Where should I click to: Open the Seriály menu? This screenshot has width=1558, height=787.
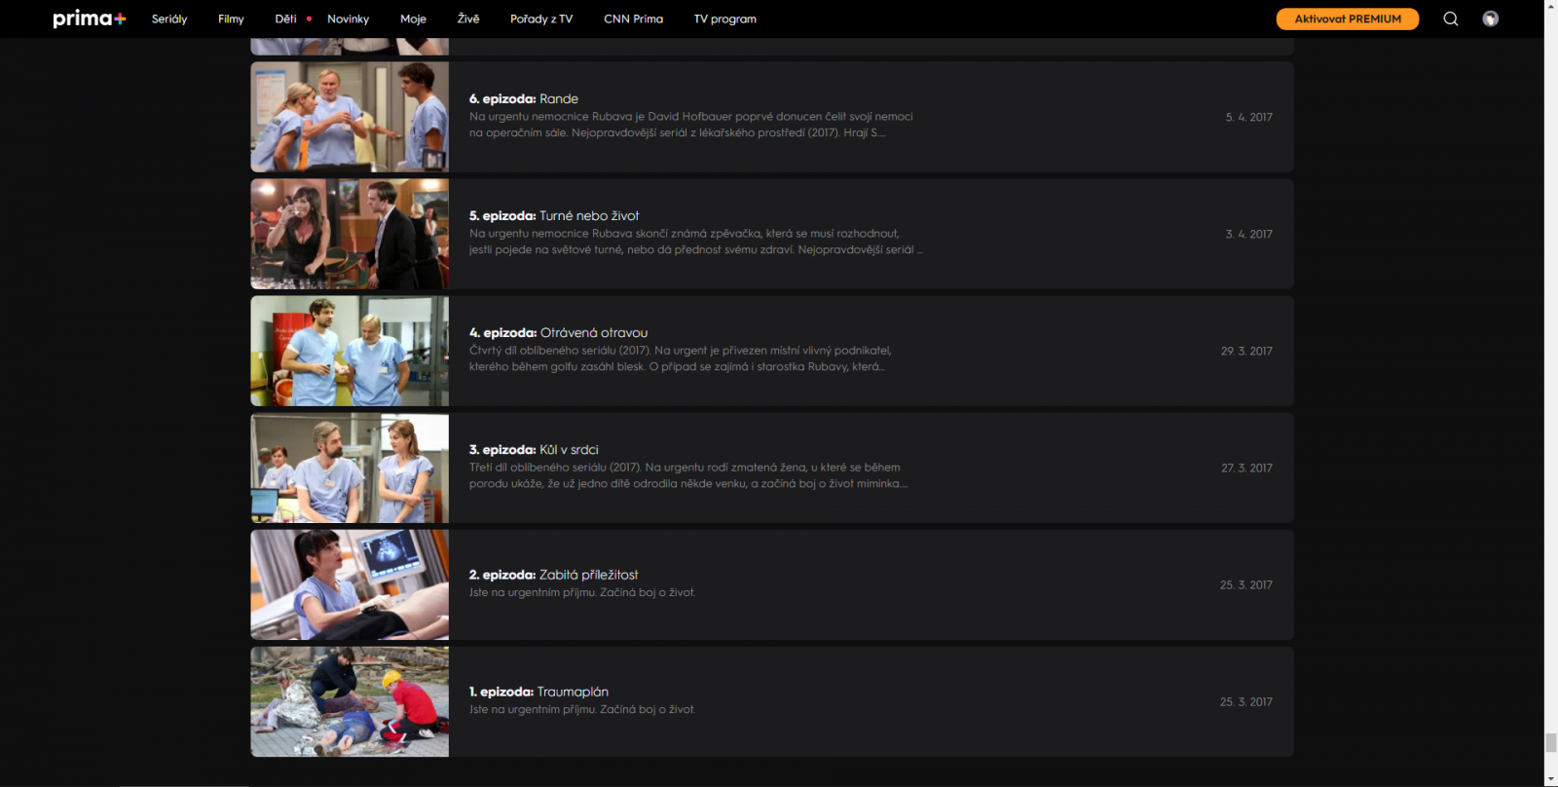(x=169, y=19)
